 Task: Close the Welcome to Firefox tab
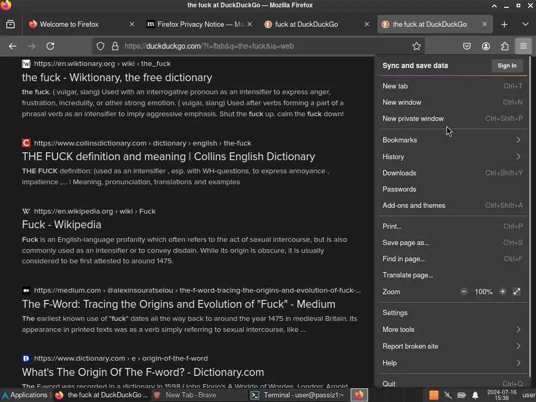click(x=131, y=24)
